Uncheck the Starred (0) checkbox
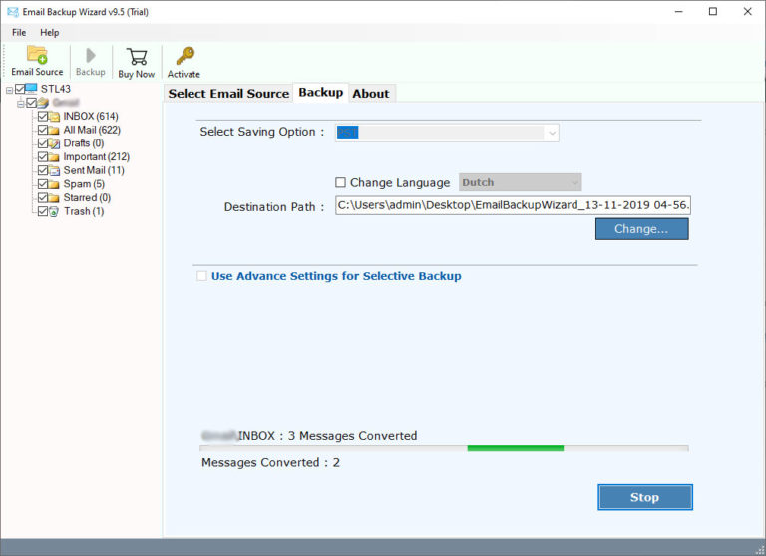The height and width of the screenshot is (556, 766). point(43,198)
